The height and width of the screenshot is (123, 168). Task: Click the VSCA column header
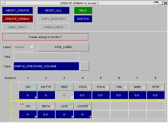pos(83,87)
